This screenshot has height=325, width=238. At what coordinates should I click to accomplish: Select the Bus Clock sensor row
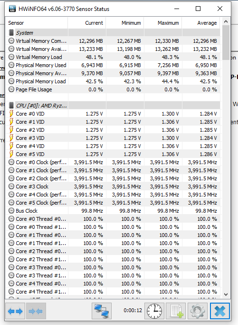[113, 211]
